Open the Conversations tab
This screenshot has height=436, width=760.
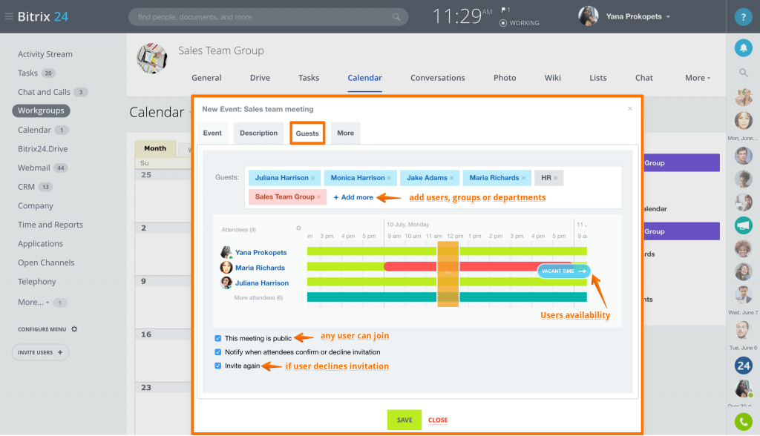[438, 78]
